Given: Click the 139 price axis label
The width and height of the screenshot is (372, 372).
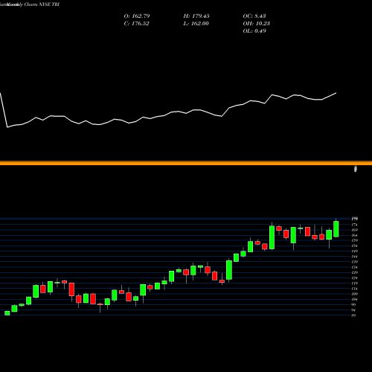Looking at the screenshot, I should pos(354,262).
